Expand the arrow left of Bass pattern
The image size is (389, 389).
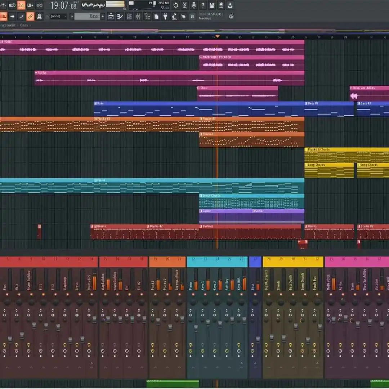tap(72, 16)
